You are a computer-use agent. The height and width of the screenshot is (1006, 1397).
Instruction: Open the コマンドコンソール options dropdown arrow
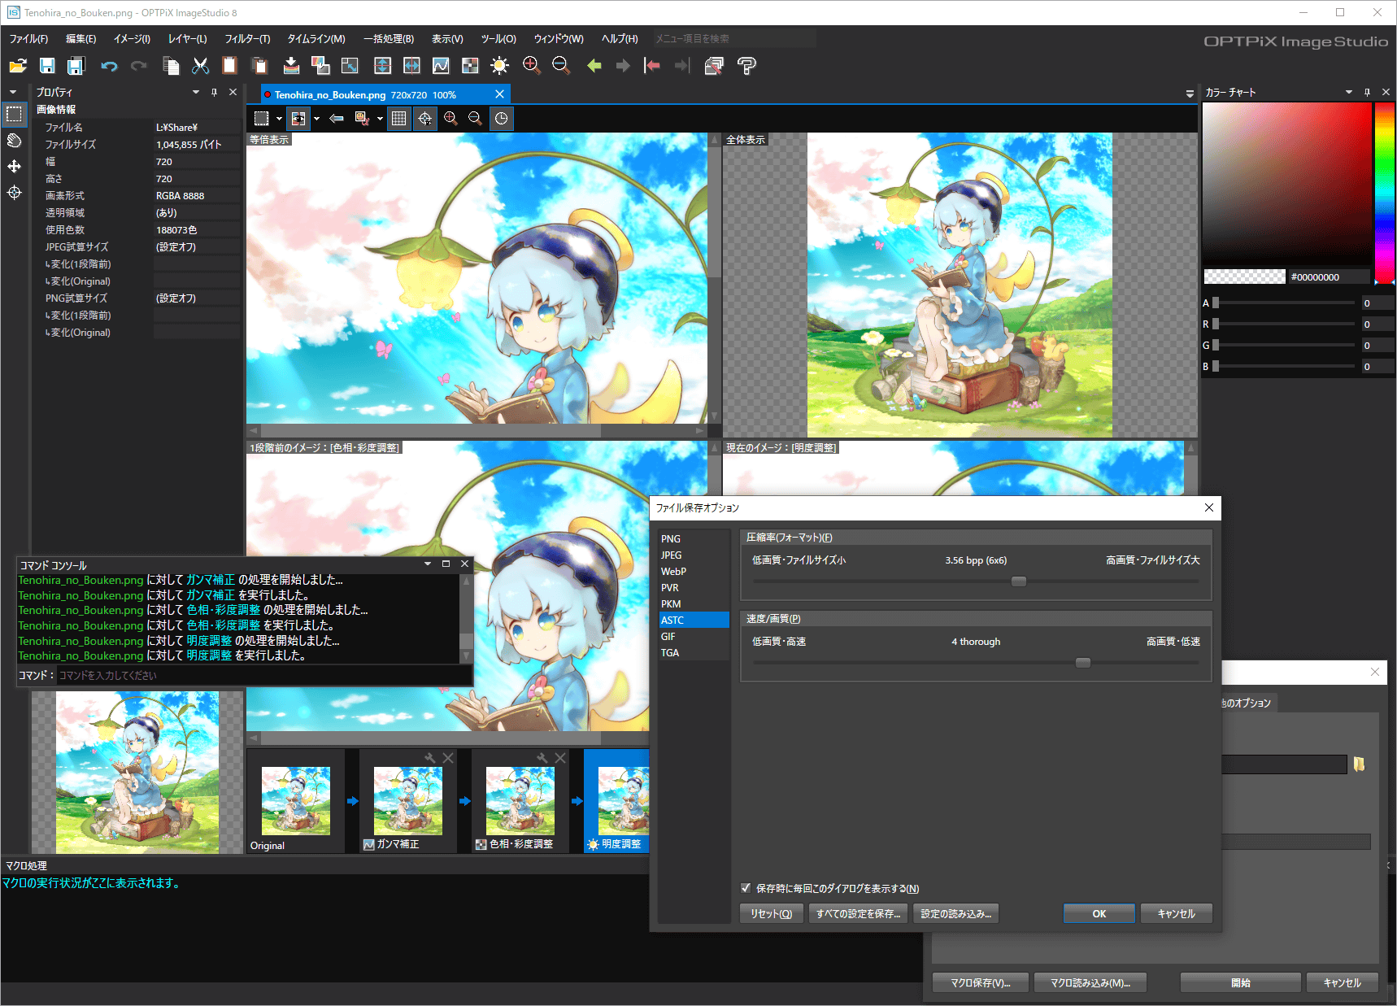(428, 564)
